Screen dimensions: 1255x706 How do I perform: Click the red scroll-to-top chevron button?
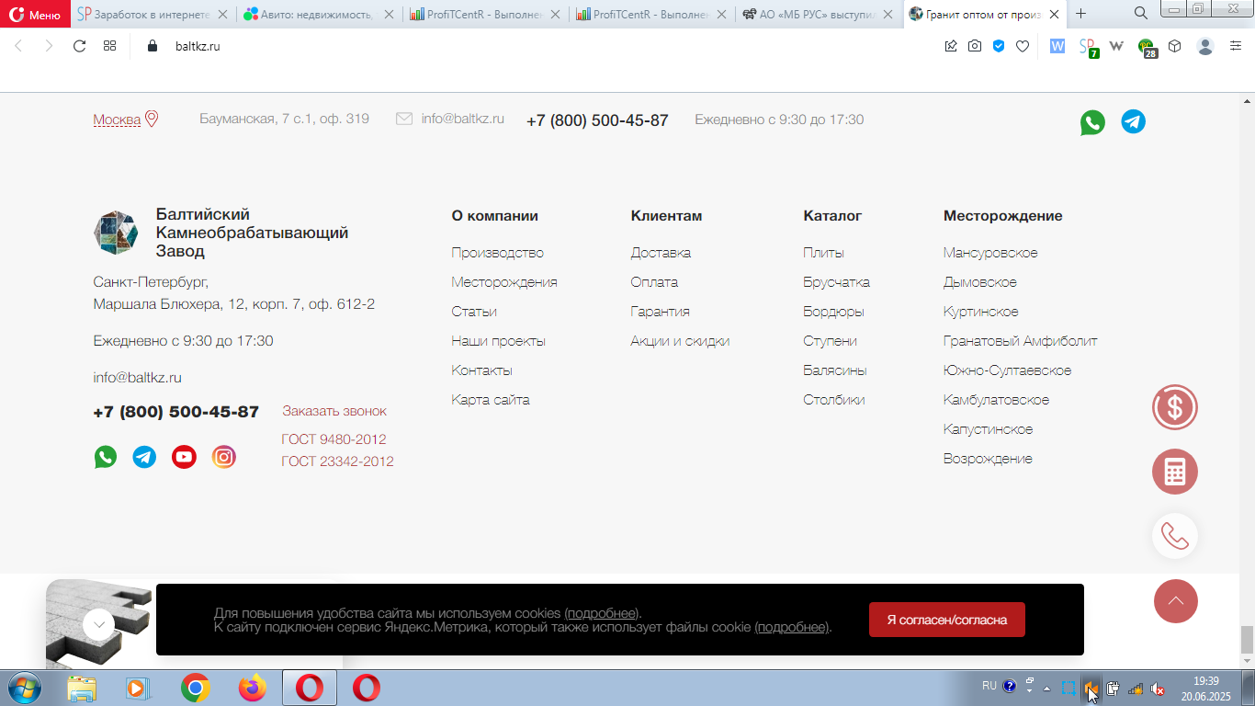click(1175, 601)
